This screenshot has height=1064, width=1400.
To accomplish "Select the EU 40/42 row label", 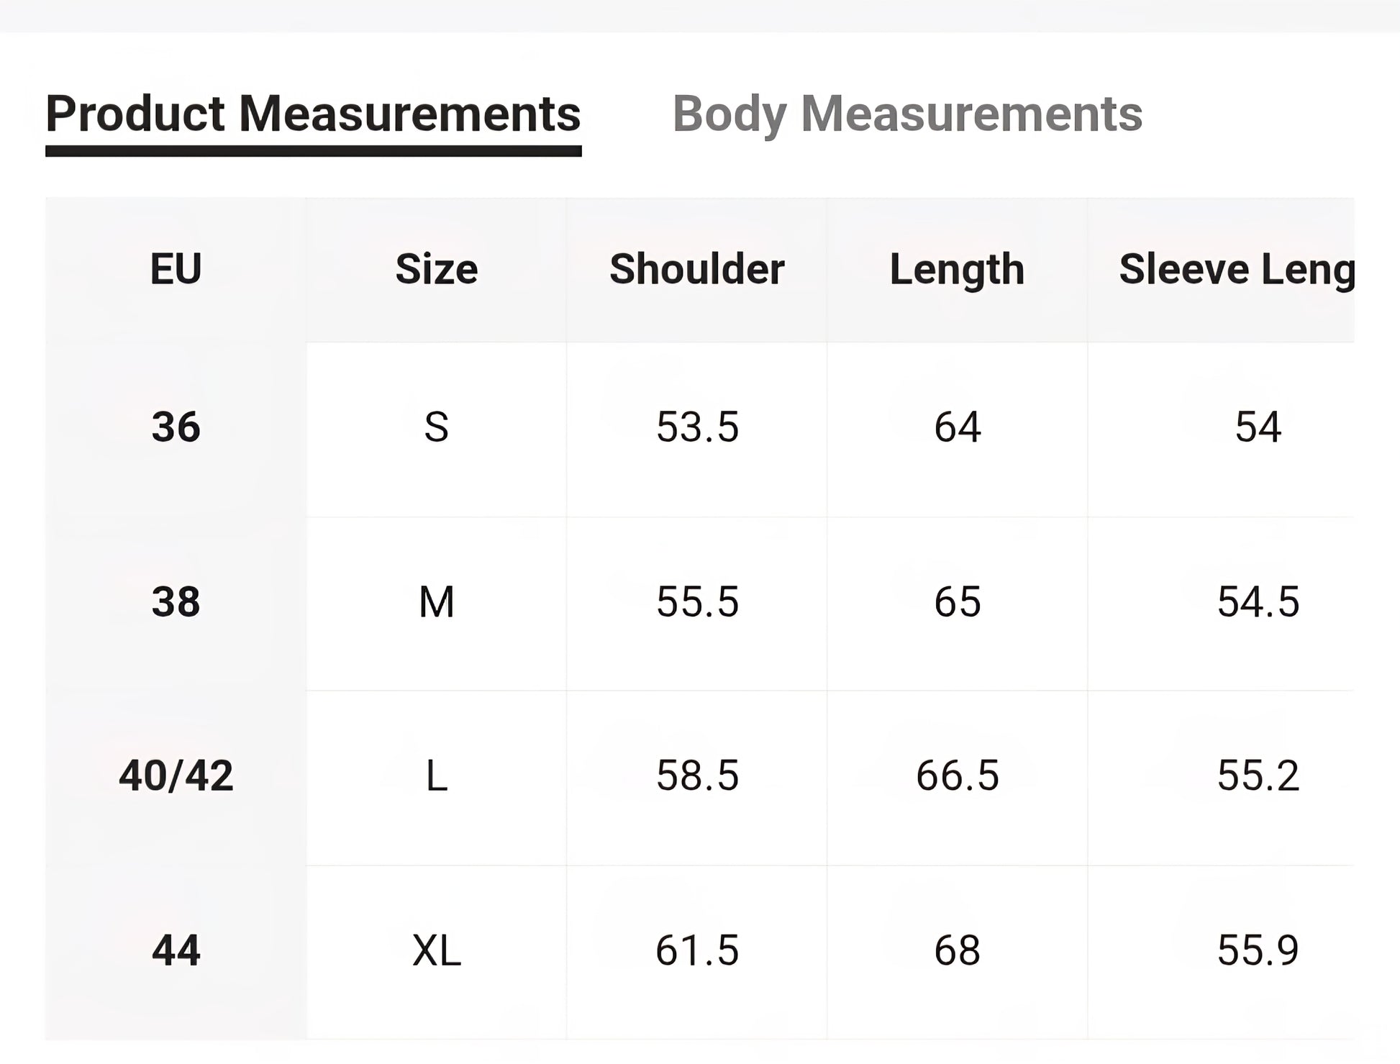I will pyautogui.click(x=176, y=776).
